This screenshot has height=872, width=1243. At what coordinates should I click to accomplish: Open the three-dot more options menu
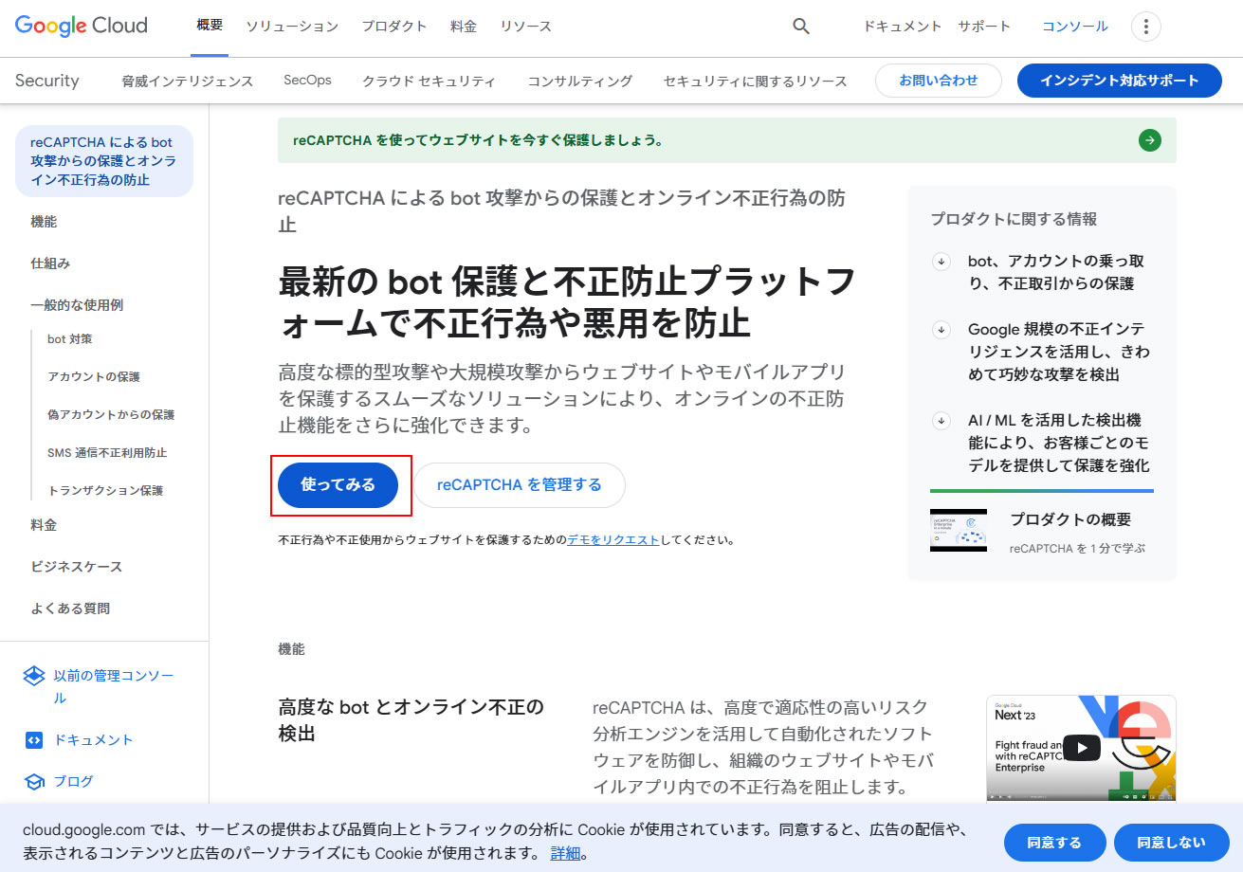1146,27
